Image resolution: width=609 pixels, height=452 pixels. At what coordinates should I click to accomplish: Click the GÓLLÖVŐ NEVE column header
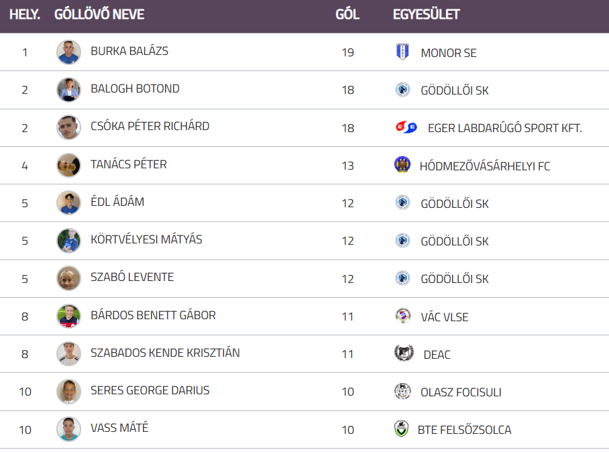point(99,15)
